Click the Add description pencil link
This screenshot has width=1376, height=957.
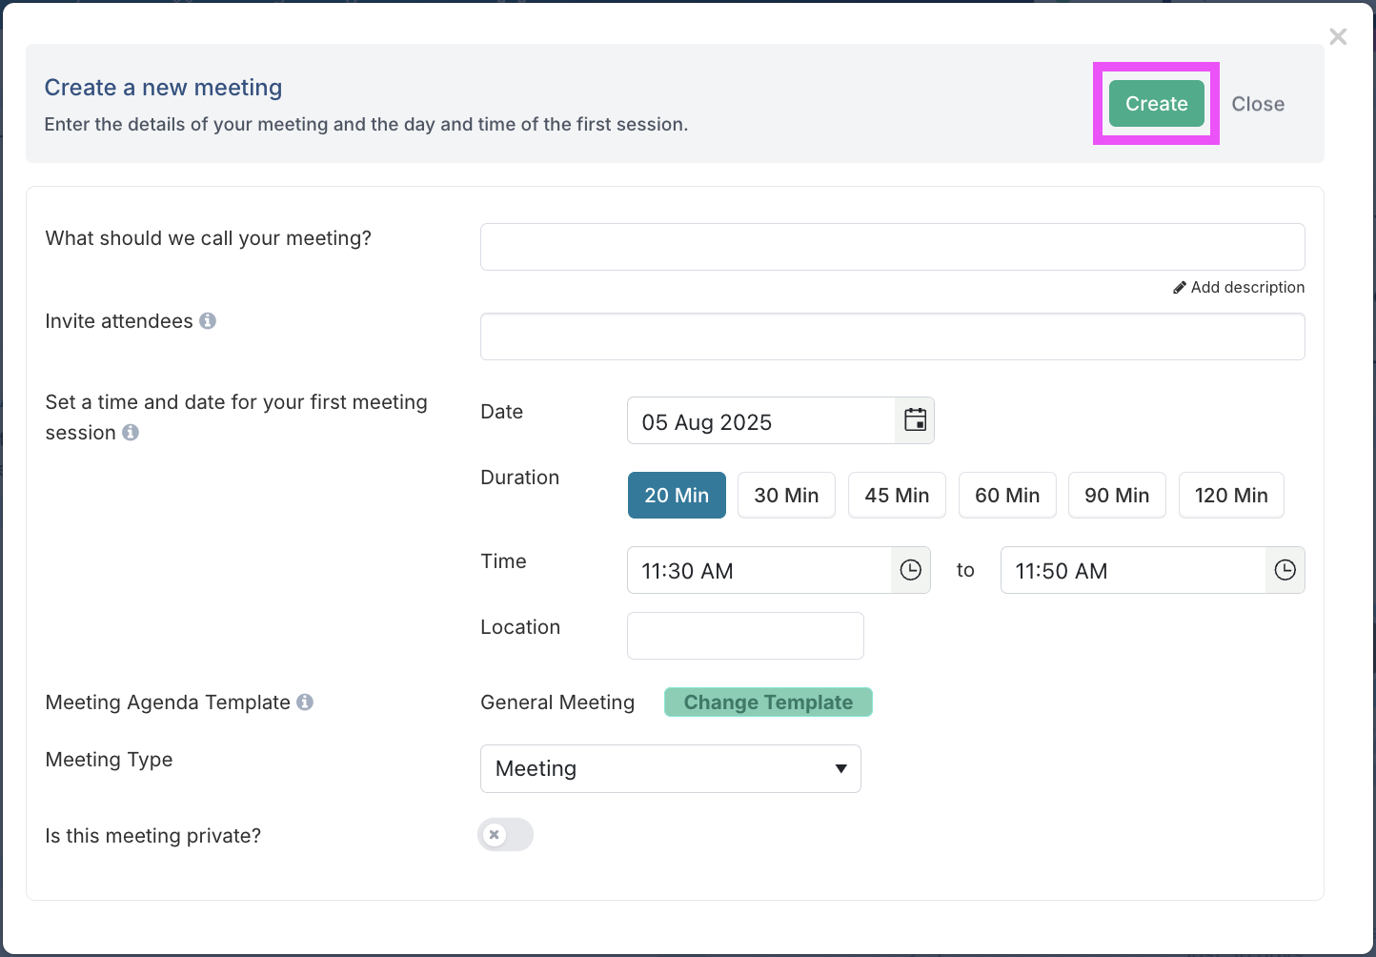click(1239, 288)
